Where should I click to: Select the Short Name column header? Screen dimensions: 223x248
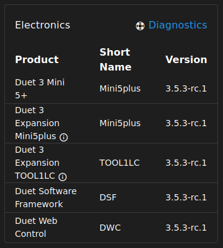tap(115, 59)
